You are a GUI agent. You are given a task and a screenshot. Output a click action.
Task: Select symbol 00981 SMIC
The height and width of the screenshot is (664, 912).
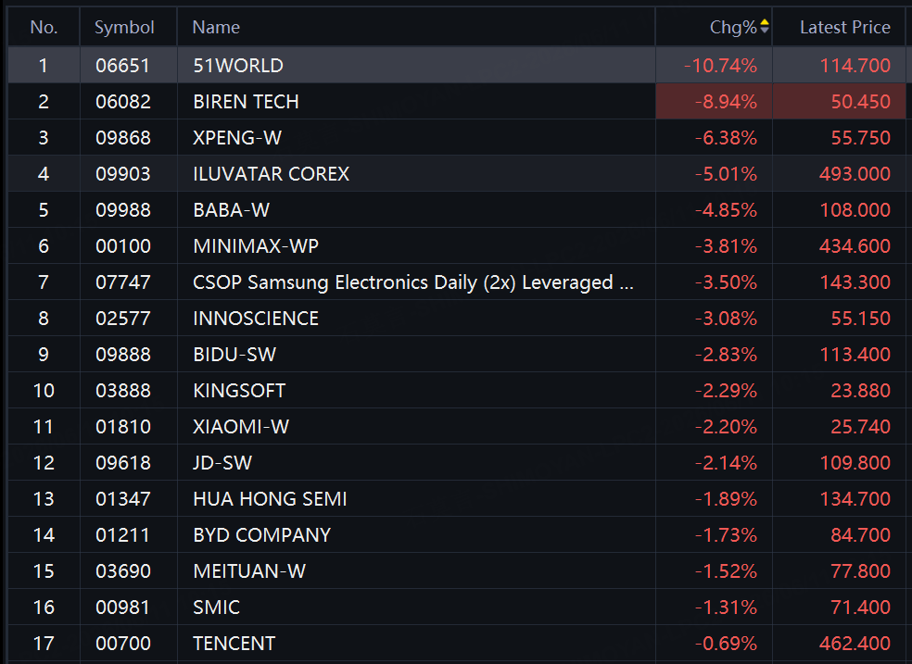(x=122, y=608)
